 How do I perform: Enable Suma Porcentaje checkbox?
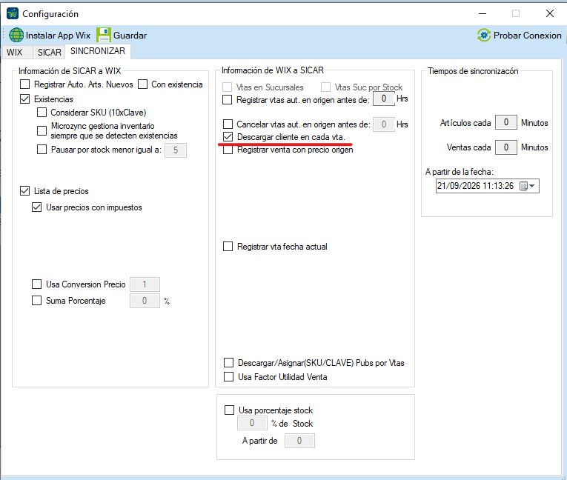[x=36, y=301]
